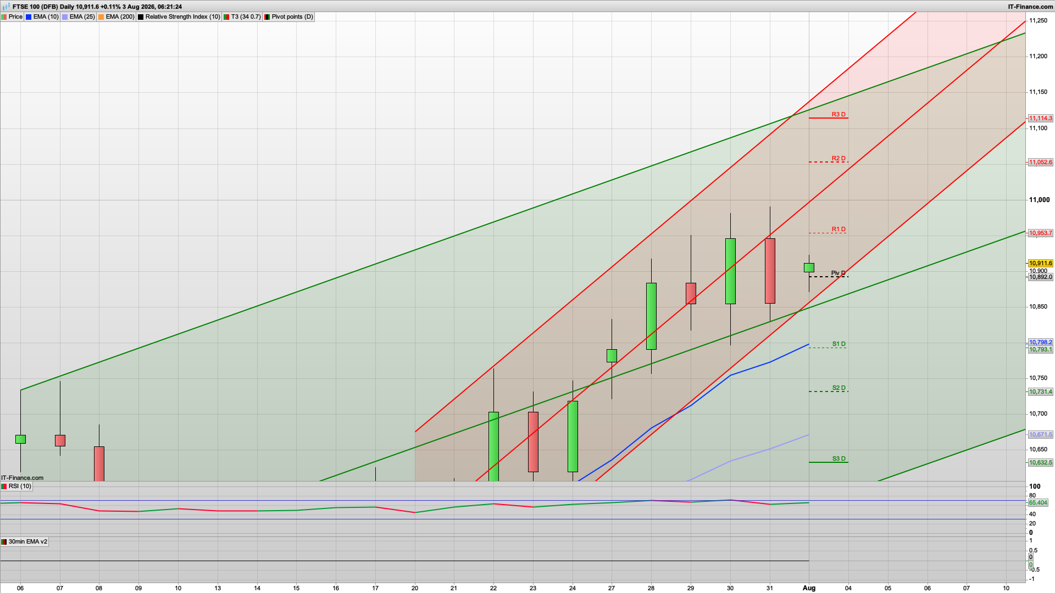The width and height of the screenshot is (1055, 593).
Task: Click the S1 D pivot level label
Action: [839, 344]
